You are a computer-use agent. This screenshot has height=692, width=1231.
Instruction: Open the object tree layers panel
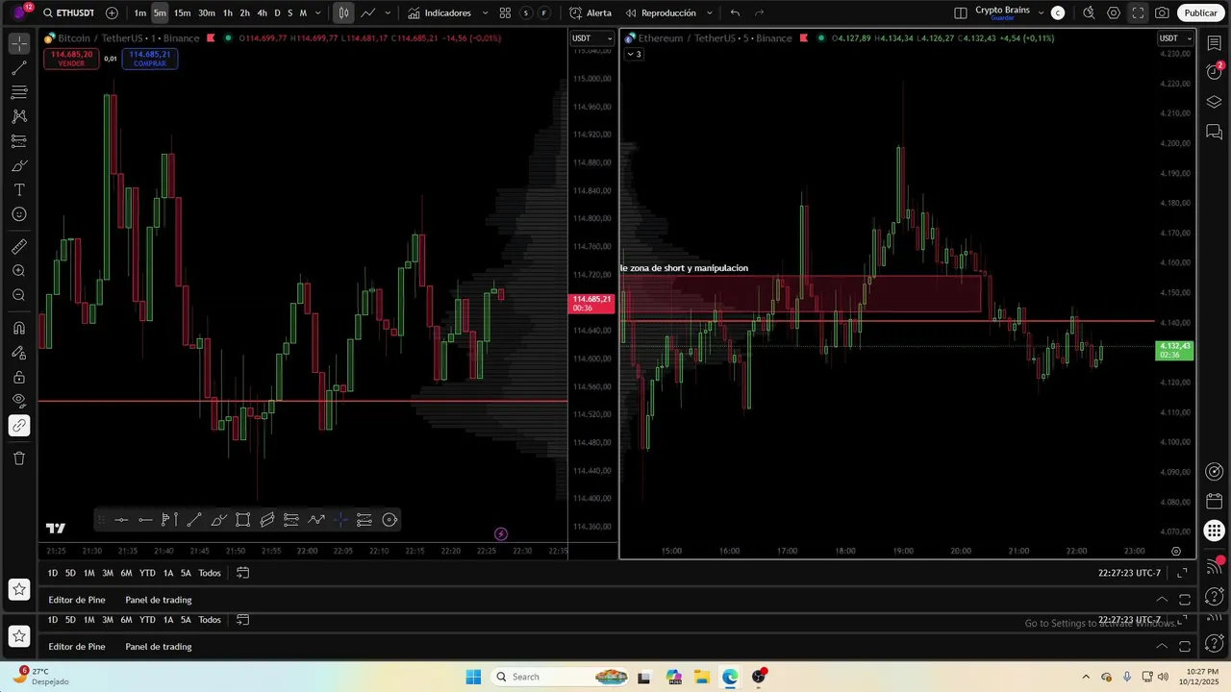pyautogui.click(x=1214, y=102)
